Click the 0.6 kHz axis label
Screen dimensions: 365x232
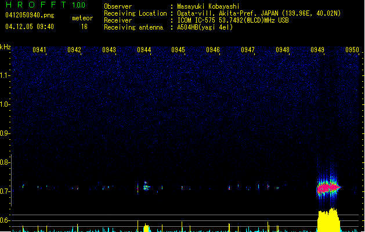(x=5, y=220)
